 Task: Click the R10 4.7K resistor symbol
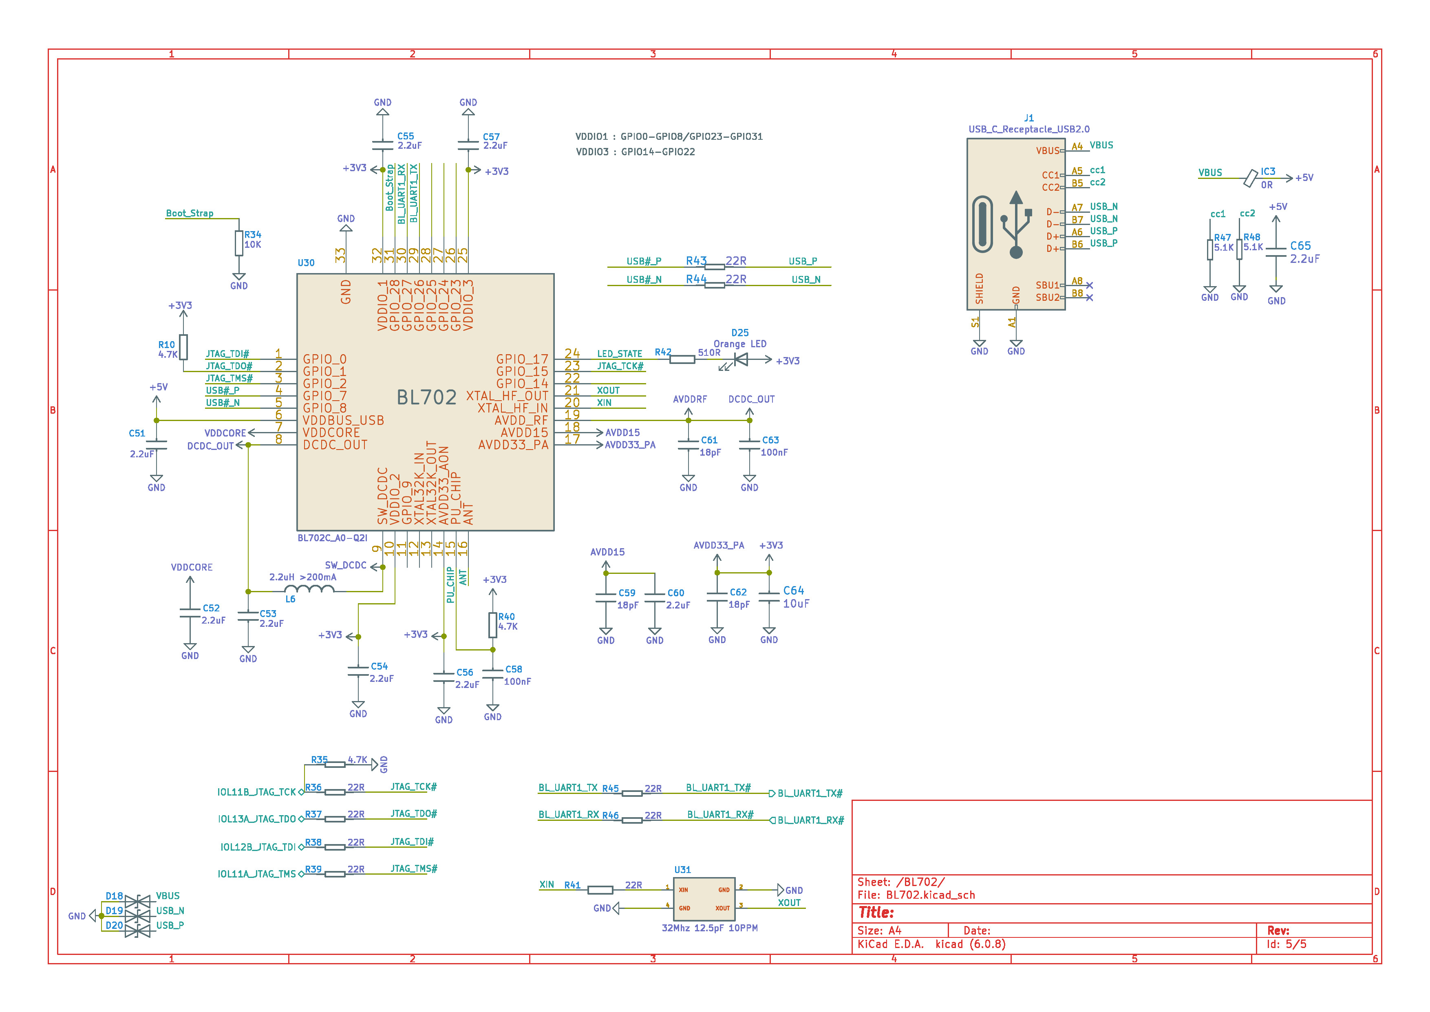183,347
